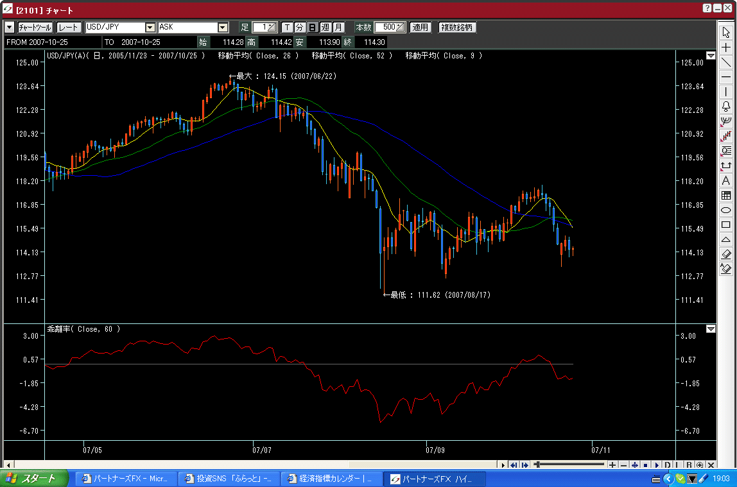Open the レート menu
Screen dimensions: 737x487
click(x=69, y=28)
